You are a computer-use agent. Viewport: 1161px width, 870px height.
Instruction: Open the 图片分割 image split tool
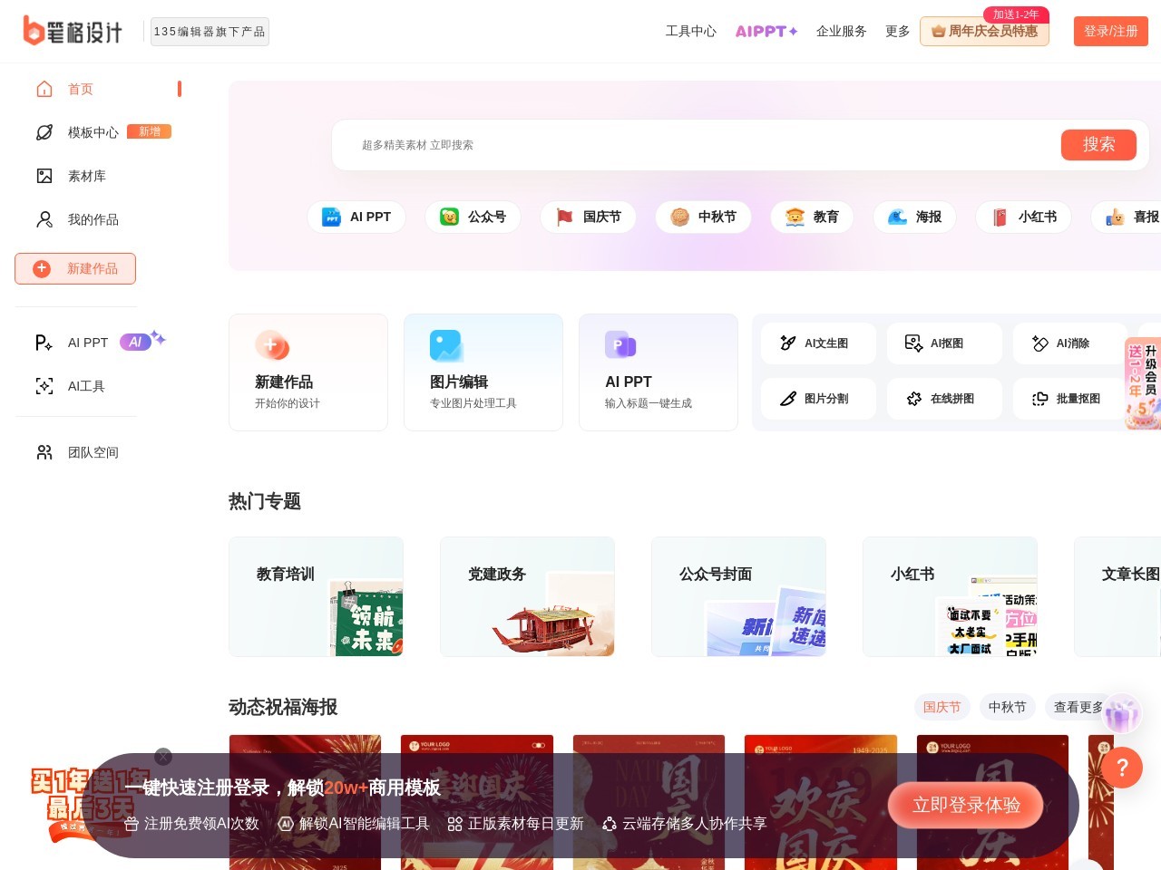[788, 399]
